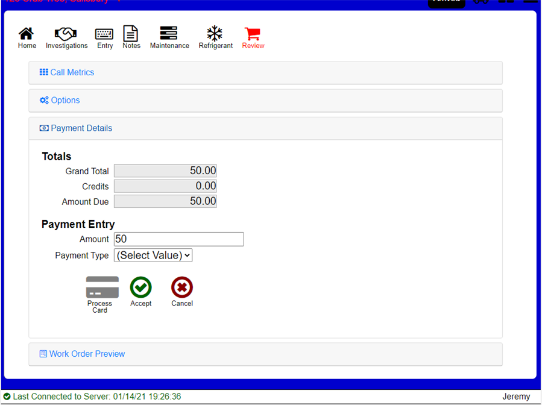Cancel the payment with red X
This screenshot has height=405, width=542.
(x=181, y=287)
